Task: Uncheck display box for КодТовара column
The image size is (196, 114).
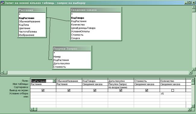Action: (95, 90)
